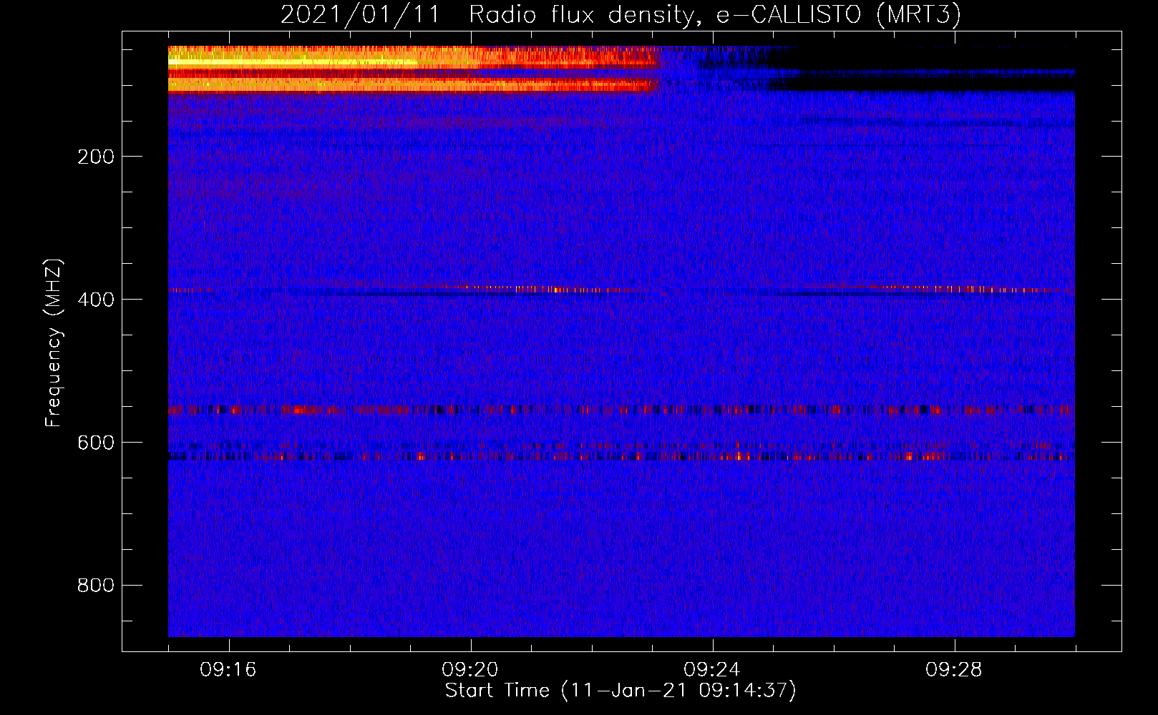Click the bright yellow emission band at top
Viewport: 1158px width, 715px height.
tap(414, 69)
